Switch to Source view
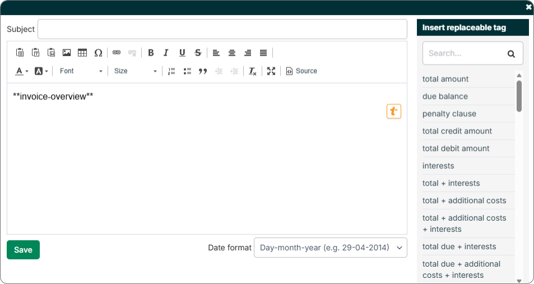 [x=301, y=71]
